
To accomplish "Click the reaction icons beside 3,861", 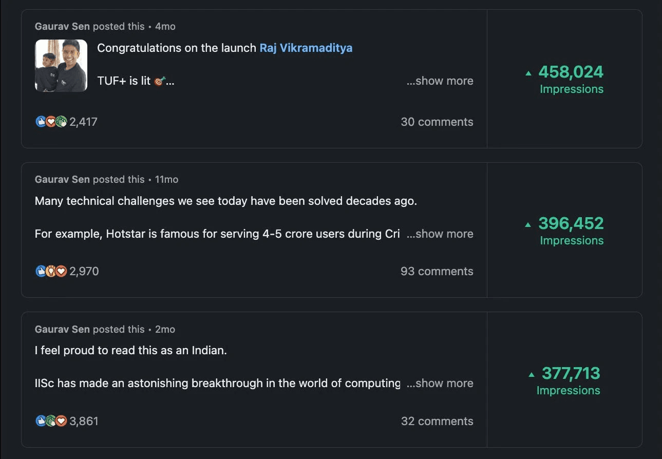I will [x=51, y=421].
